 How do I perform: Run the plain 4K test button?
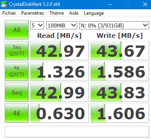(17, 113)
